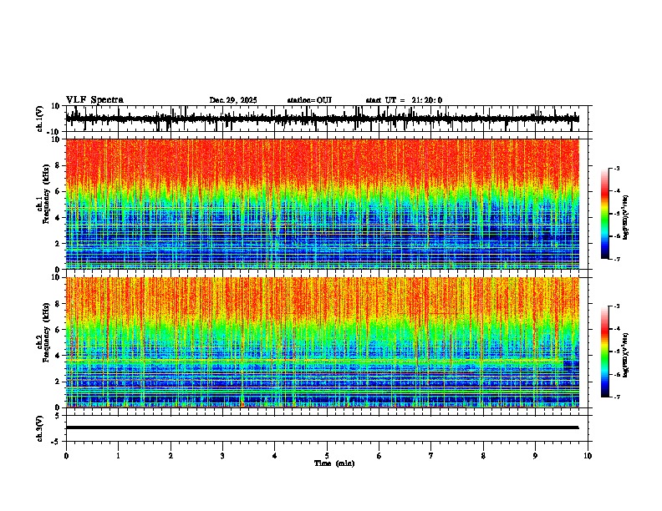Select the date text "Dec. 29, 2025"
662x511 pixels.
point(233,100)
